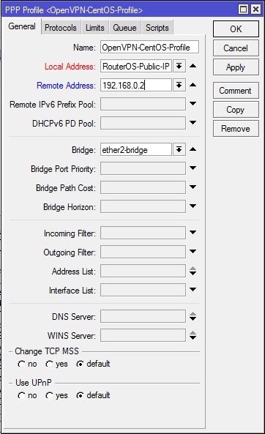This screenshot has width=265, height=434.
Task: Confirm changes with OK button
Action: [x=236, y=29]
